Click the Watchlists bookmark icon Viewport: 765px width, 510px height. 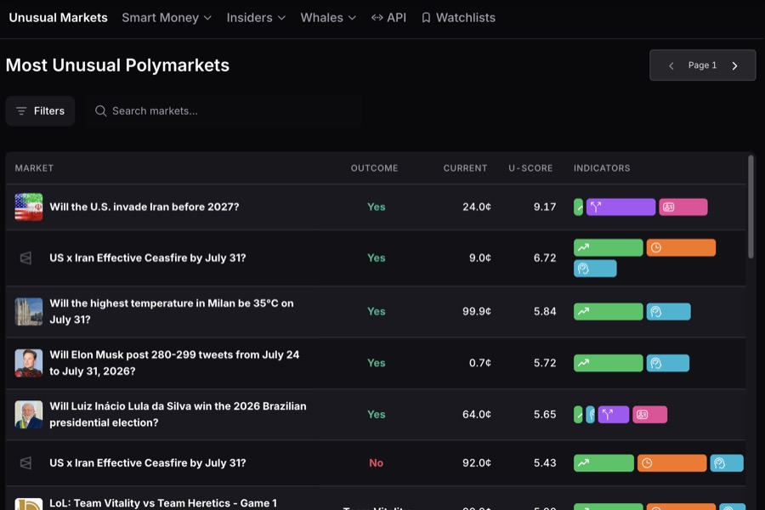426,18
